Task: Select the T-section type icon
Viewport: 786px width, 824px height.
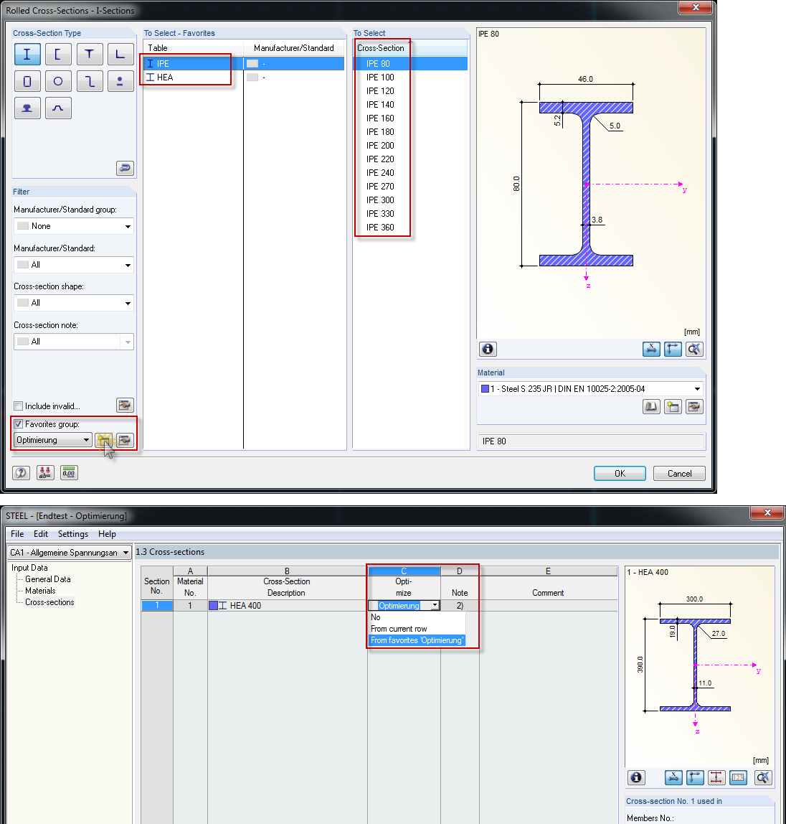Action: click(x=89, y=54)
